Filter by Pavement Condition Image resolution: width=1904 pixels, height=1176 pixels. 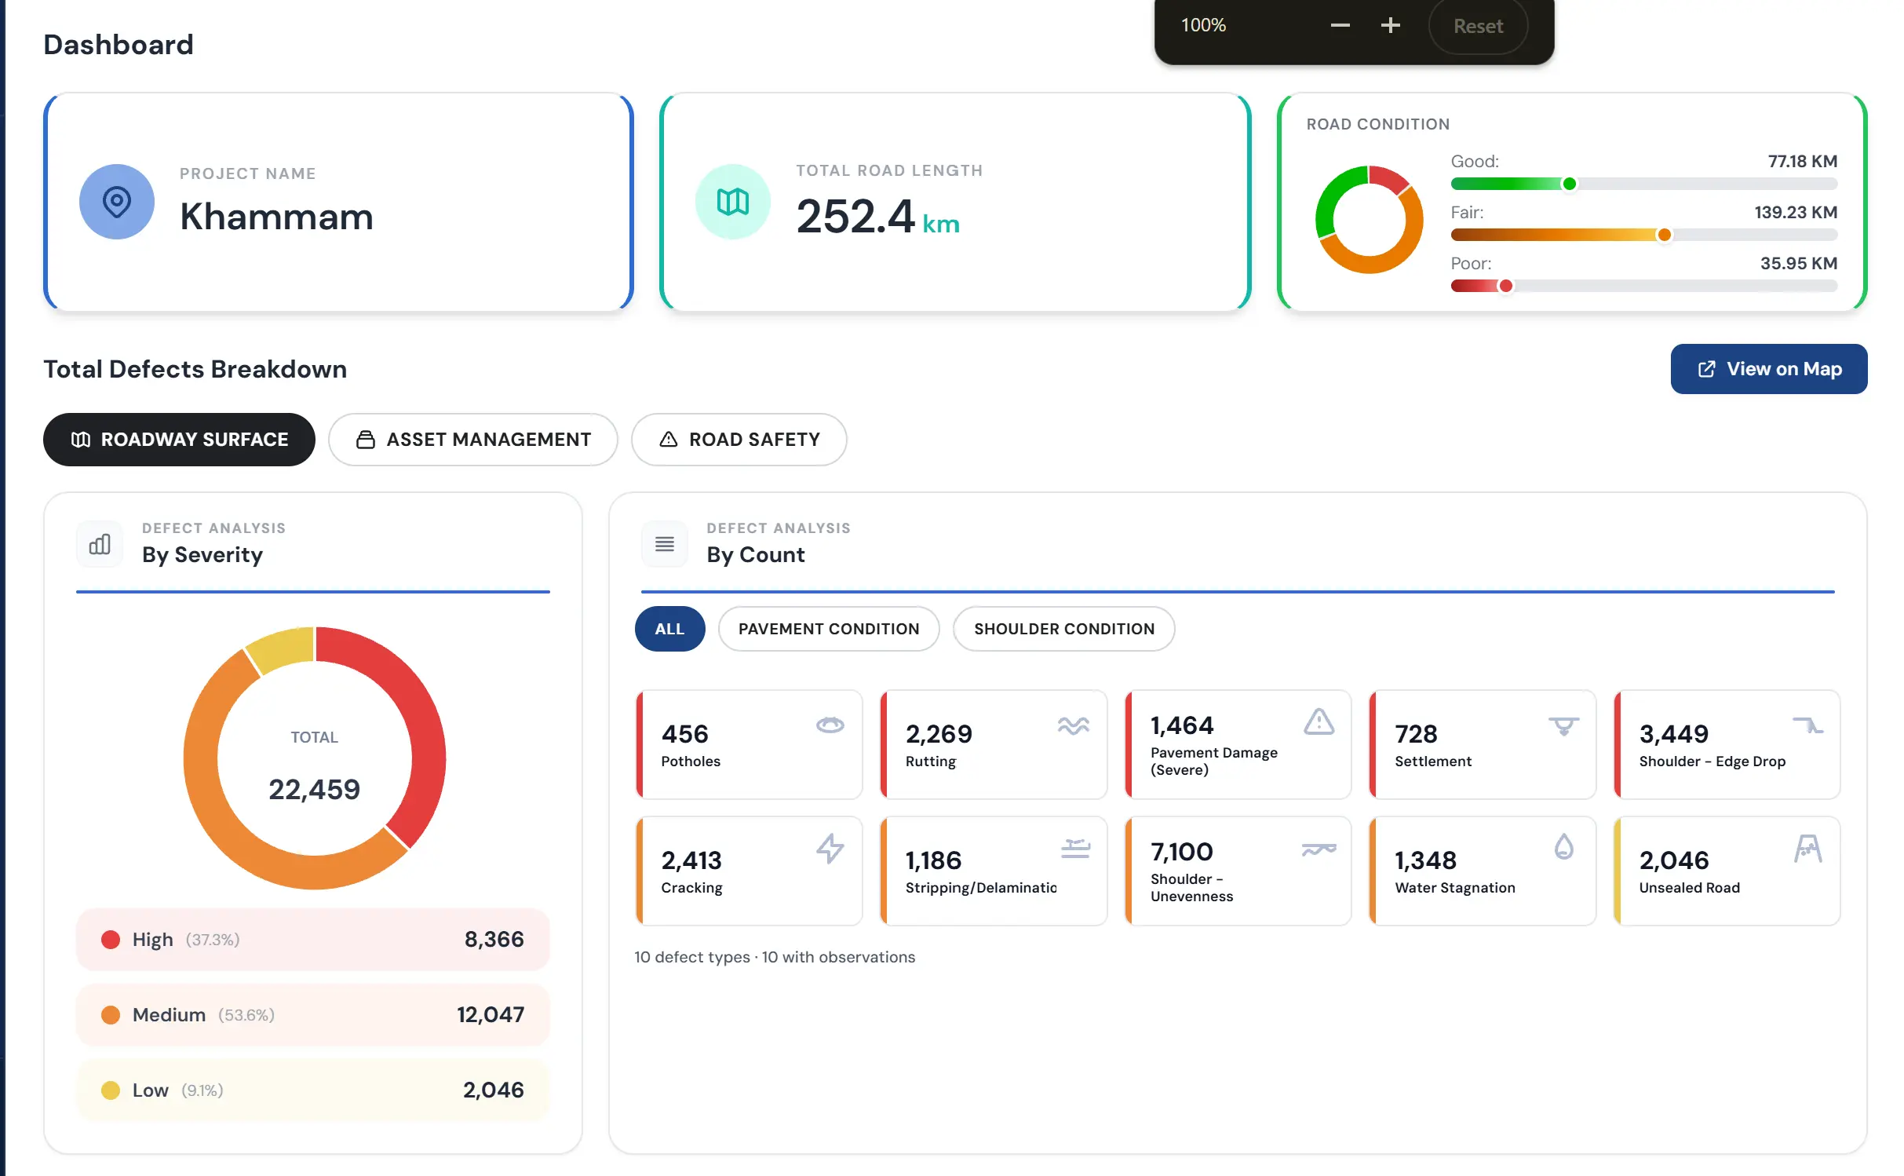[x=829, y=629]
